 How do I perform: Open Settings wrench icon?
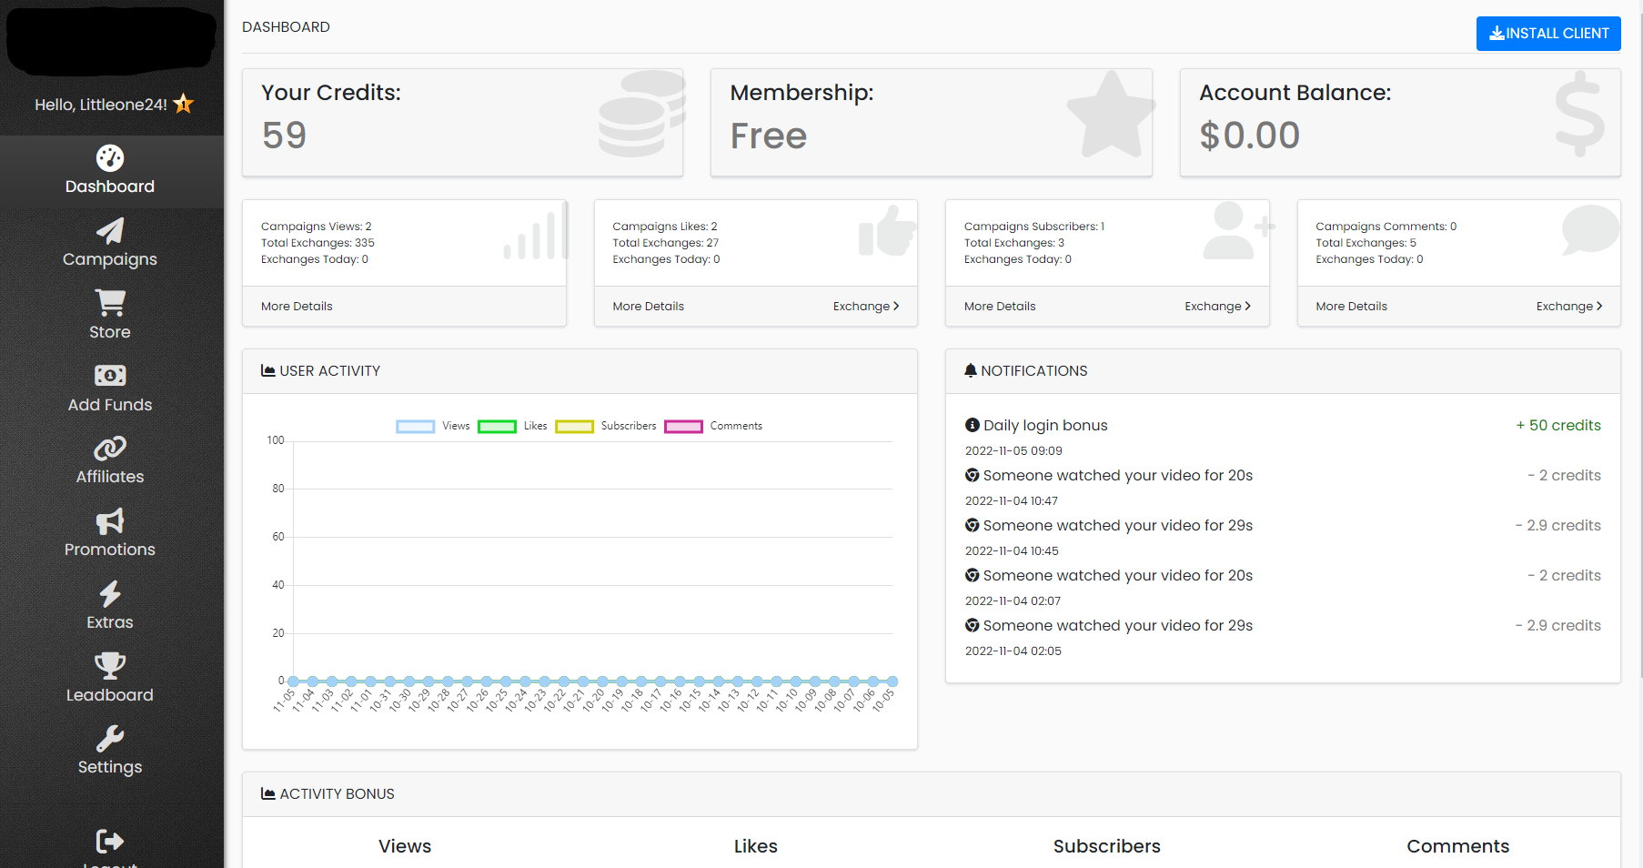pos(110,739)
